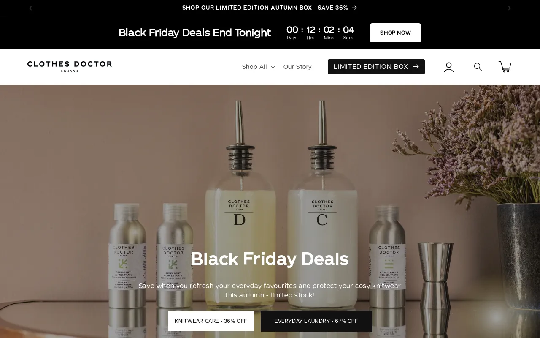
Task: Open the Limited Edition Box link
Action: [376, 67]
